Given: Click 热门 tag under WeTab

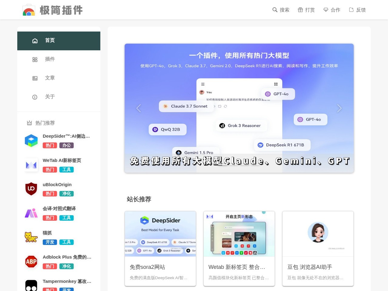Looking at the screenshot, I should coord(50,170).
